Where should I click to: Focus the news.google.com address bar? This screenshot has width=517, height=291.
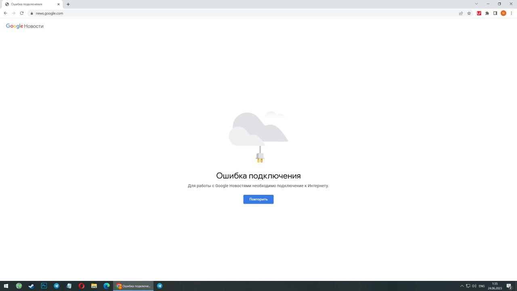(x=242, y=13)
